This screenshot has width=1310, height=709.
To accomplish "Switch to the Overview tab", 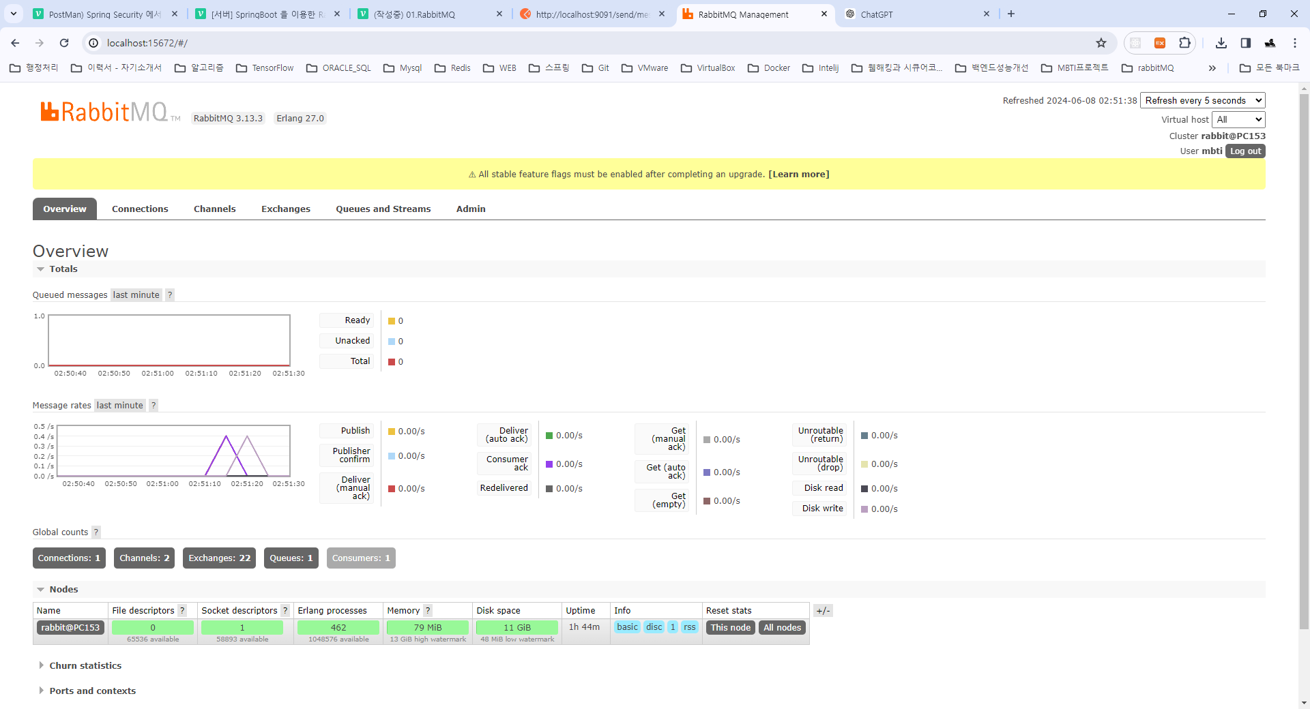I will [65, 209].
